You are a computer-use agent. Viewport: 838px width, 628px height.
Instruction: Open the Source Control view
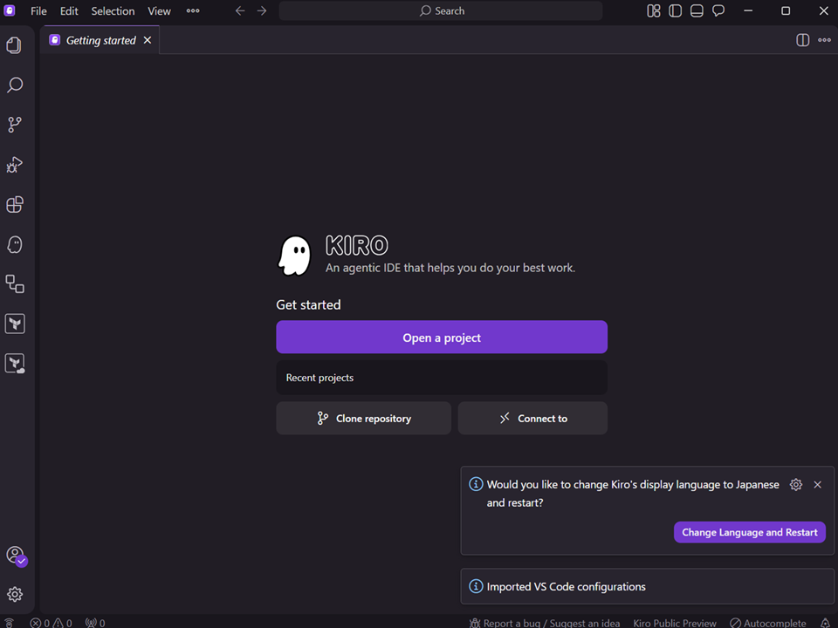(15, 125)
